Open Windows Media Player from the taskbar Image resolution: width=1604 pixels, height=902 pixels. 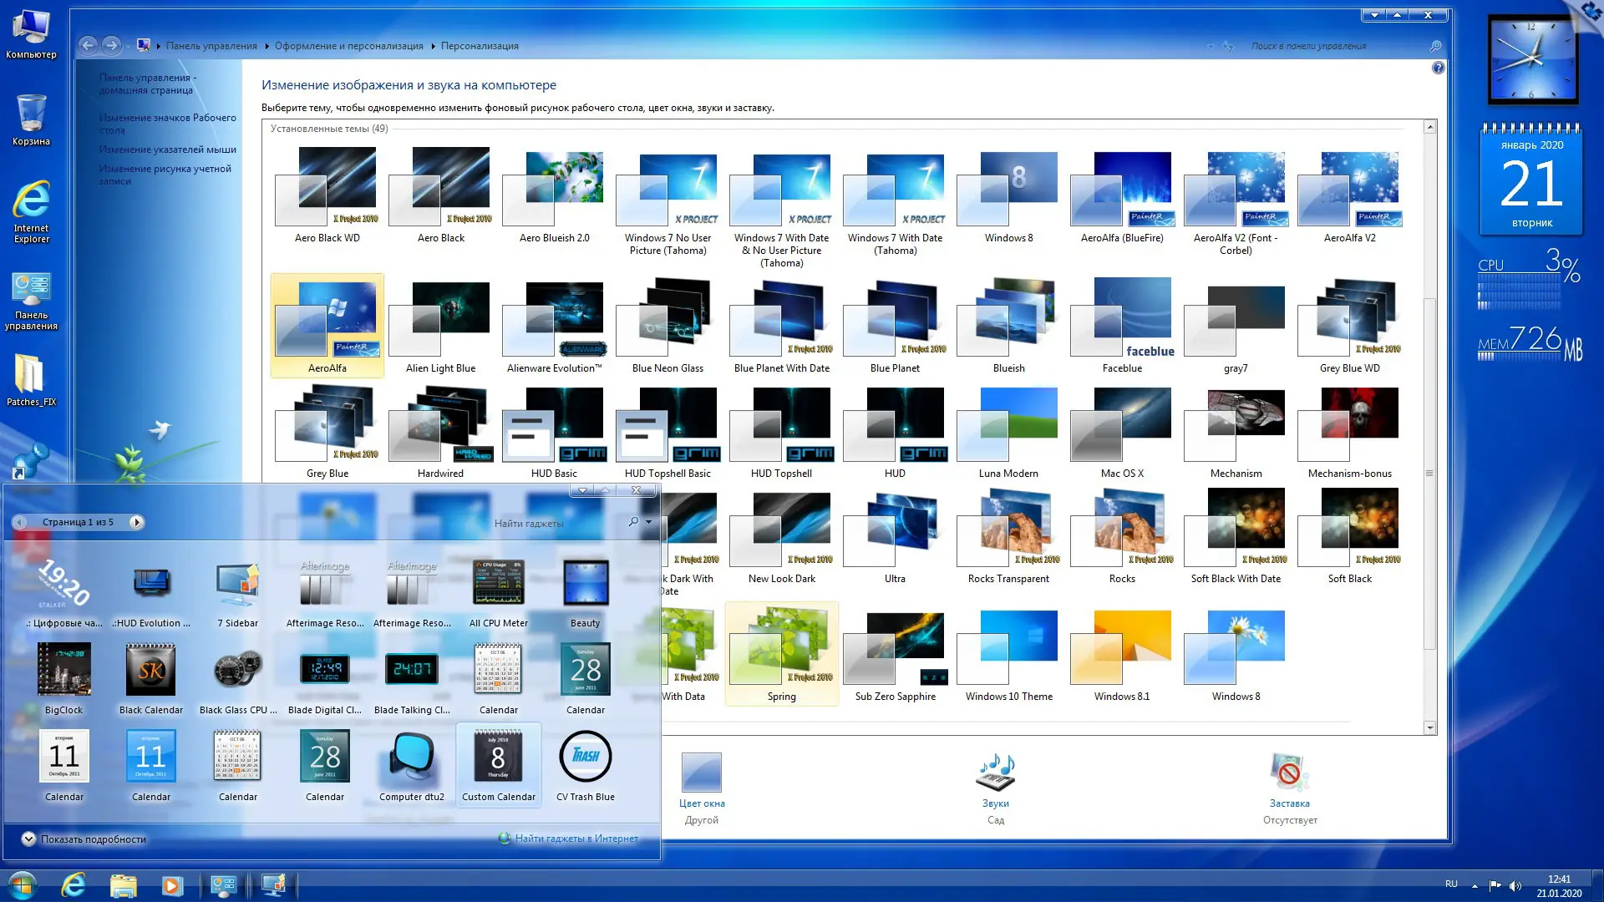tap(173, 884)
